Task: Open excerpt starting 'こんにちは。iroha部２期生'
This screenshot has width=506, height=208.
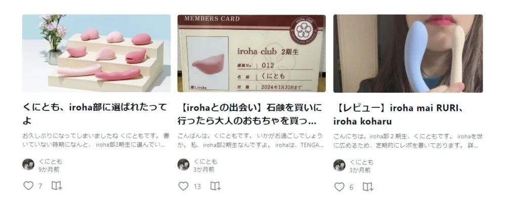Action: (x=408, y=141)
